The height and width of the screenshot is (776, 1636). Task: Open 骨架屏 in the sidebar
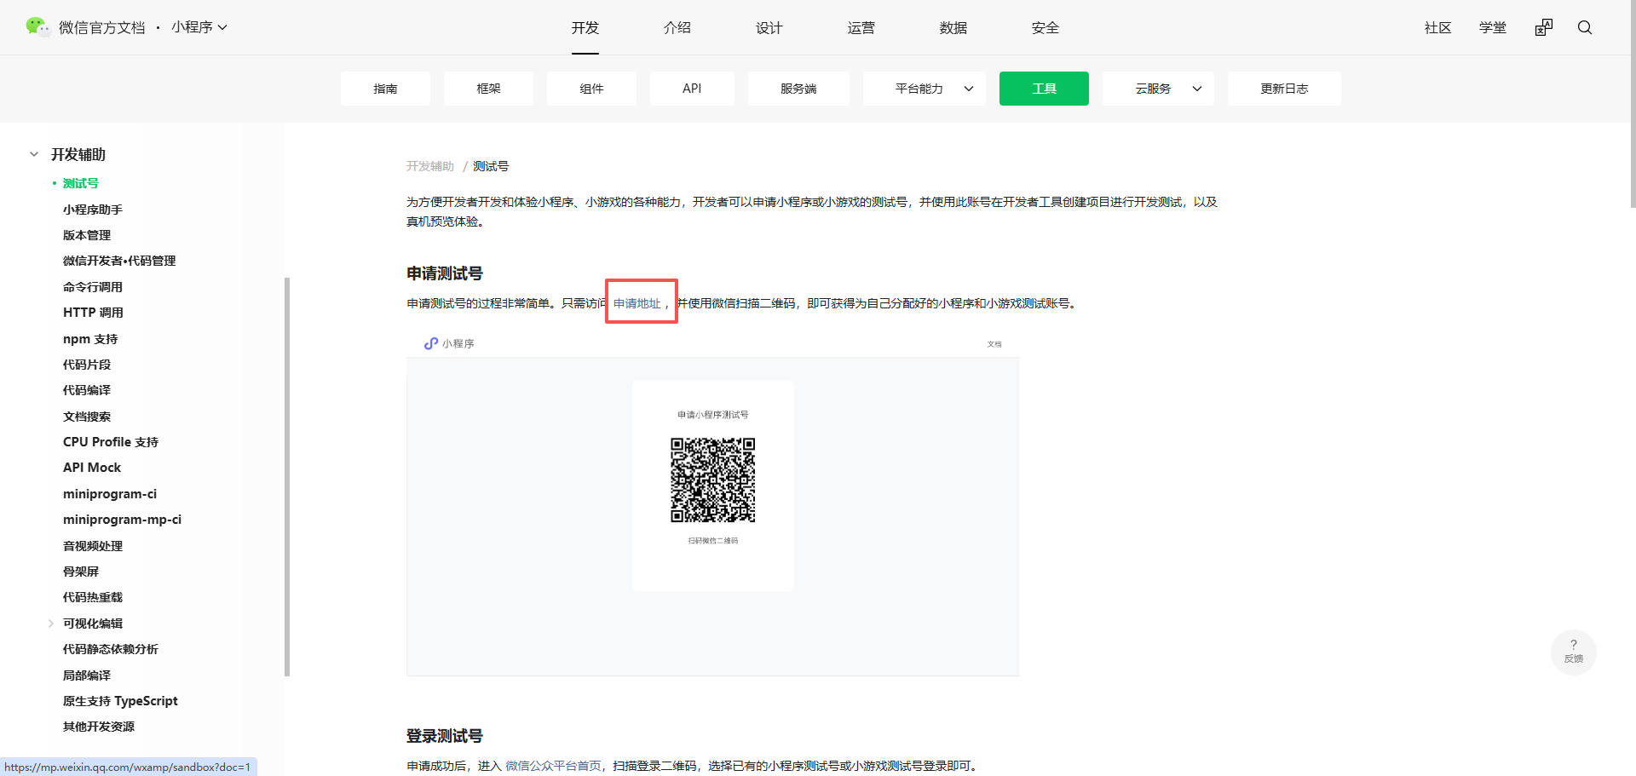tap(81, 572)
